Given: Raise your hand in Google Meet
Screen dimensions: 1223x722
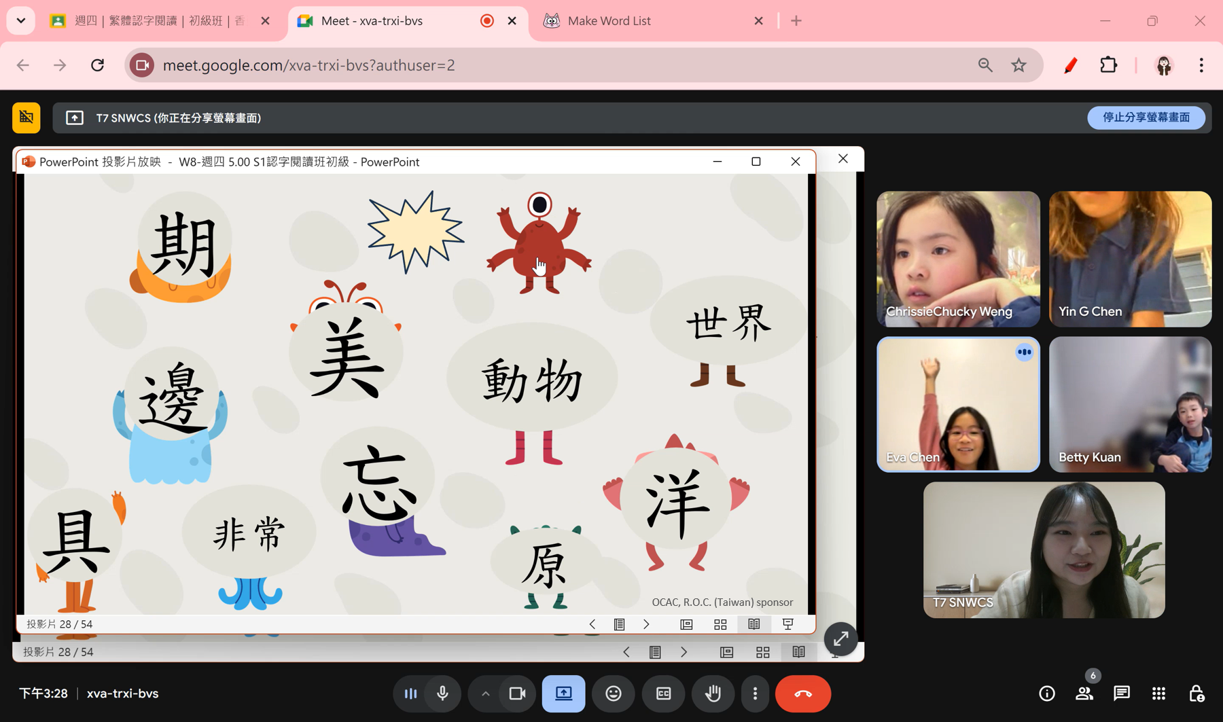Looking at the screenshot, I should (x=713, y=693).
